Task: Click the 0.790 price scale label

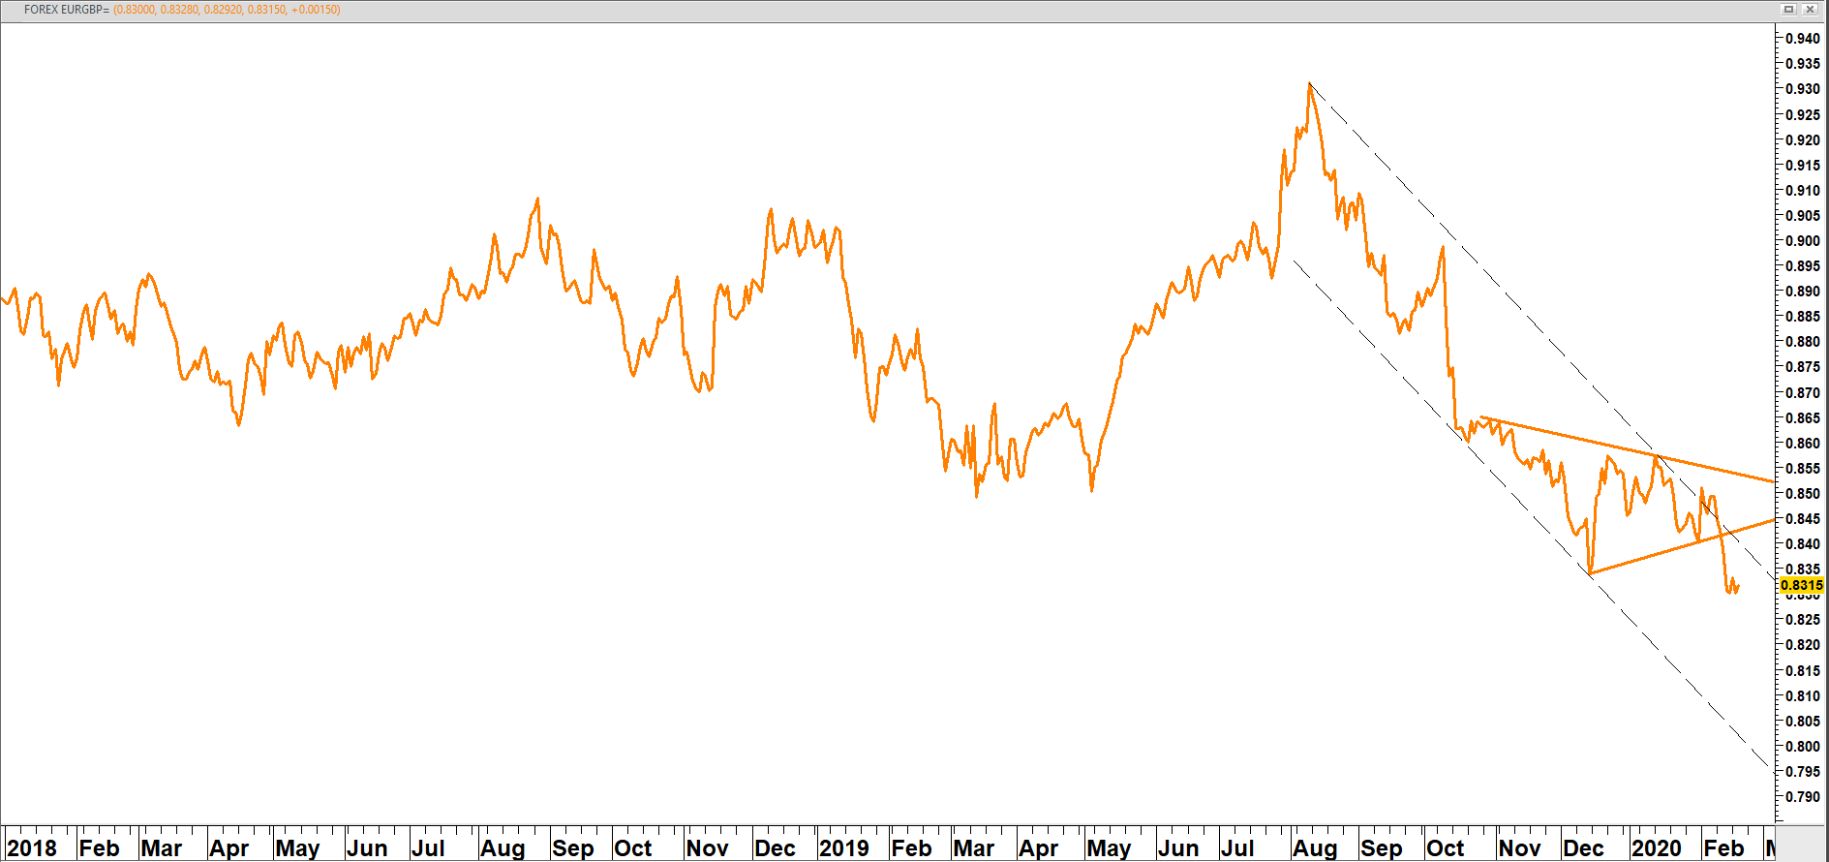Action: pos(1802,797)
